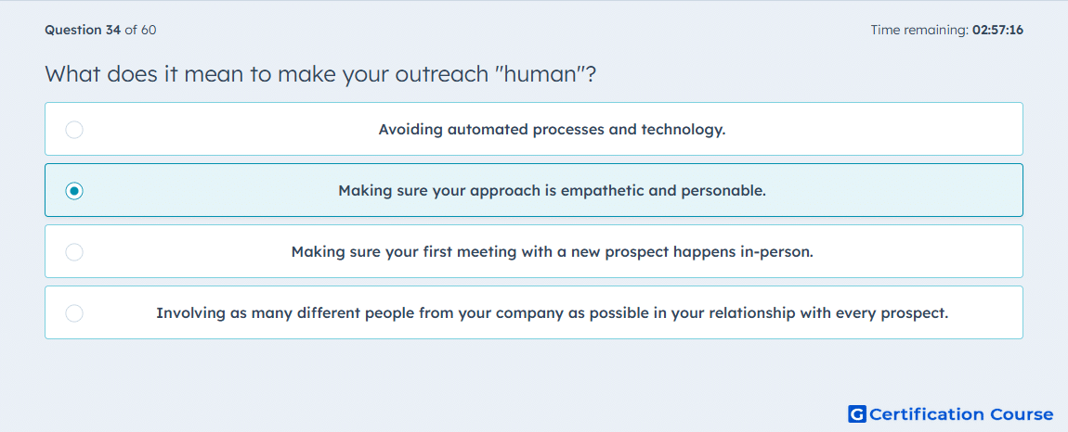1068x432 pixels.
Task: Pick the answer text about in-person first meeting
Action: pos(553,252)
